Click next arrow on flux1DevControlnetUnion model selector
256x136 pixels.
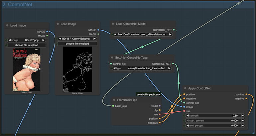coord(170,34)
